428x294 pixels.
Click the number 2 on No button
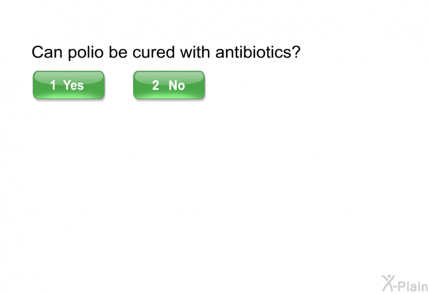tap(155, 85)
